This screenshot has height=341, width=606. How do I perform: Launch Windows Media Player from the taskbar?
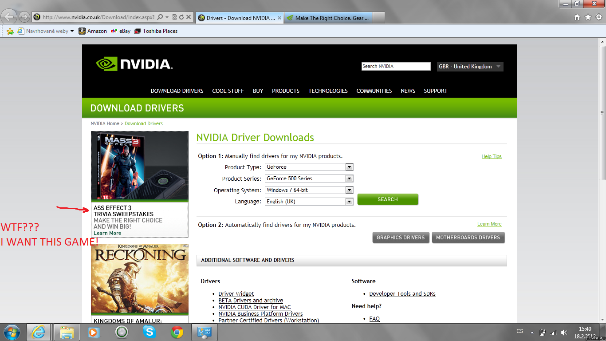pyautogui.click(x=94, y=332)
